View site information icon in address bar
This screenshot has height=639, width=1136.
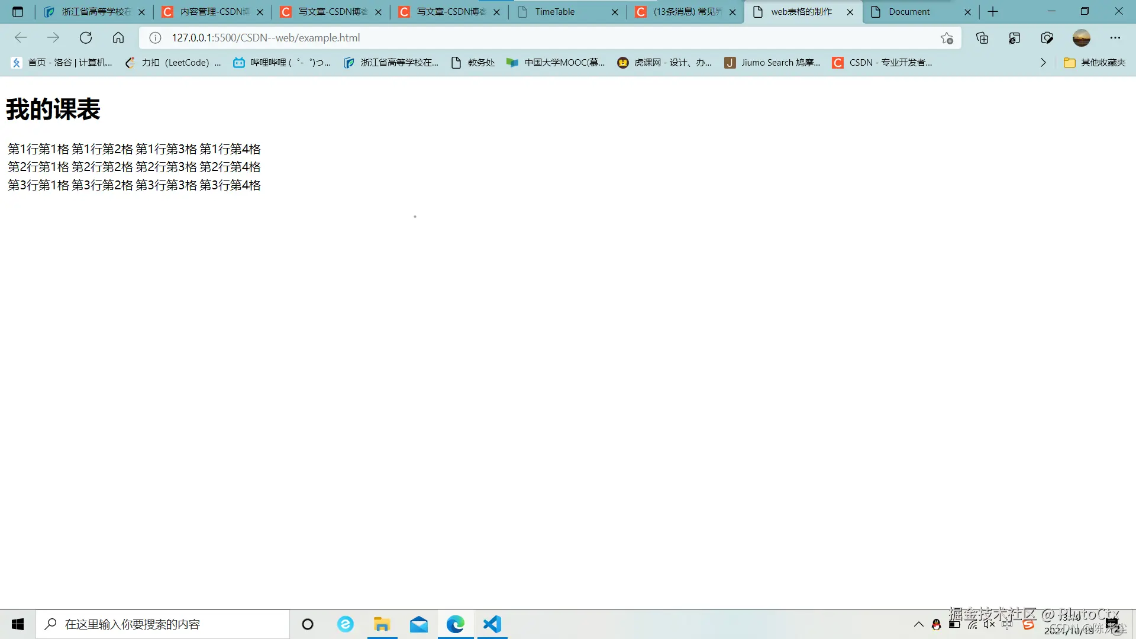coord(155,38)
